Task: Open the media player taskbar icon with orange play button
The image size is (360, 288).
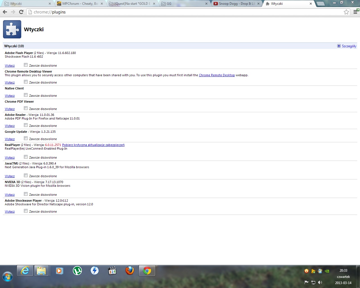Action: (59, 271)
